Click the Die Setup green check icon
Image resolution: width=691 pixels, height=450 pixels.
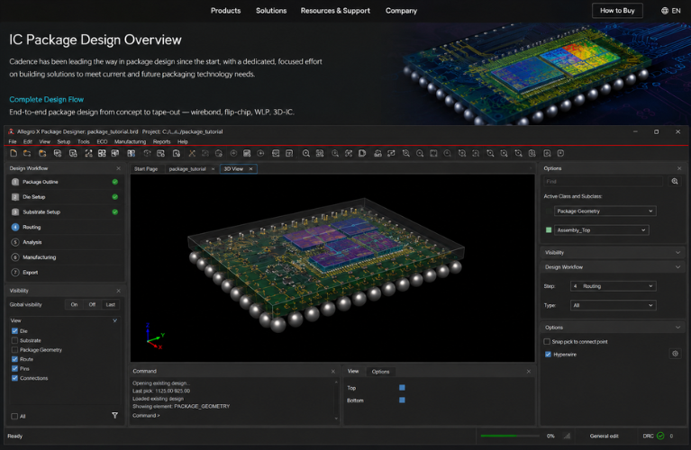tap(115, 197)
